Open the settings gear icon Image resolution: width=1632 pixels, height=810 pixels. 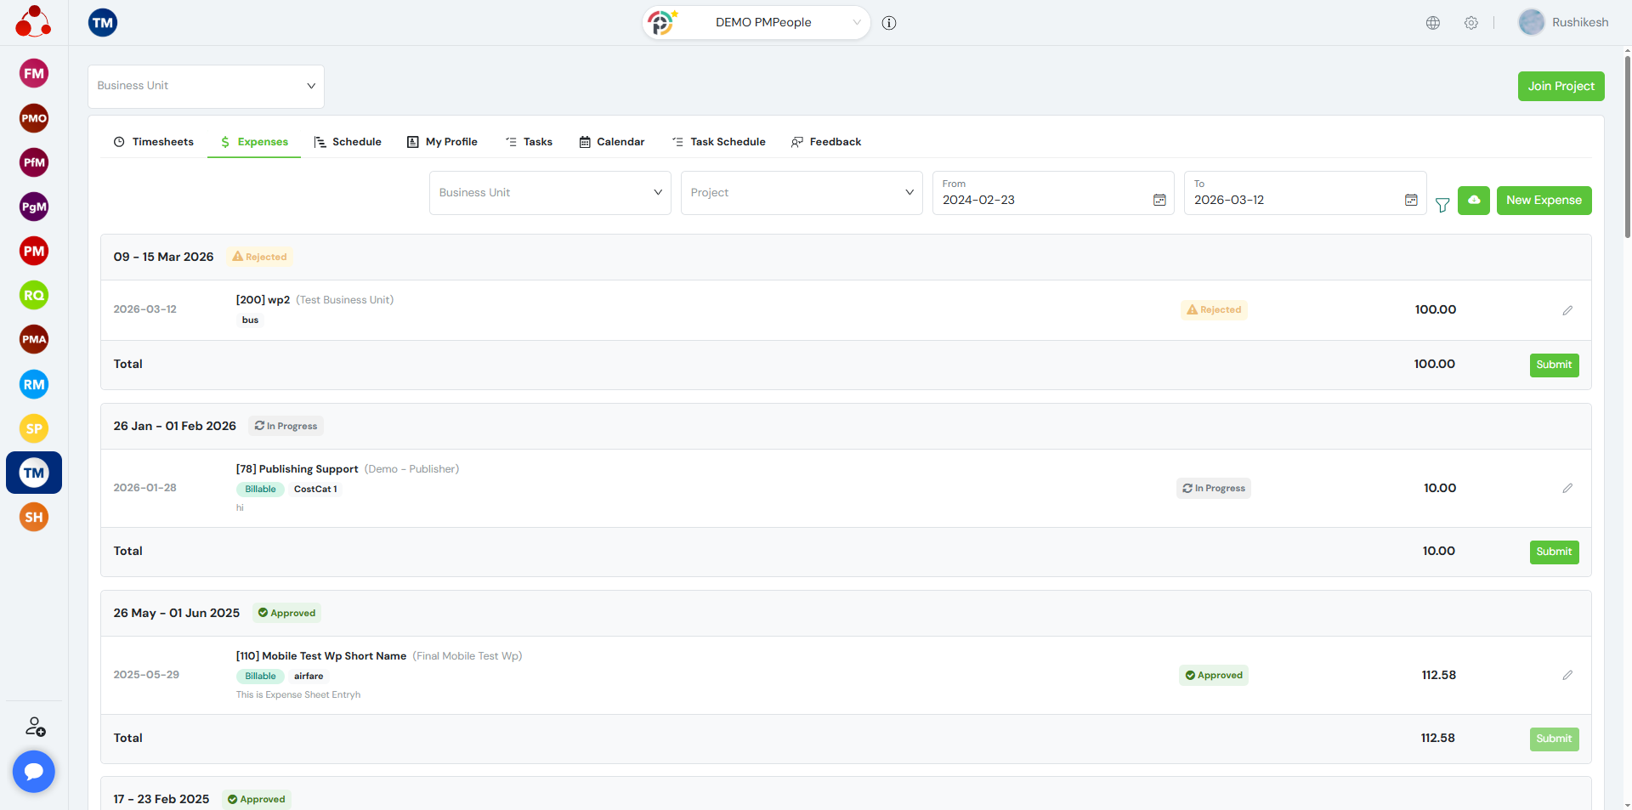point(1470,23)
